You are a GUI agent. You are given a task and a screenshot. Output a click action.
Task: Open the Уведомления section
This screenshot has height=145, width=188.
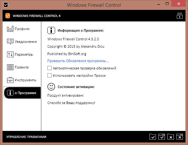tap(22, 42)
